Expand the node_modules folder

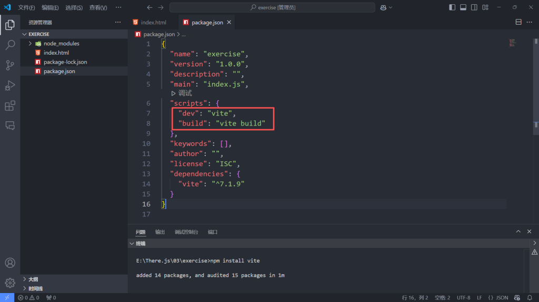31,44
